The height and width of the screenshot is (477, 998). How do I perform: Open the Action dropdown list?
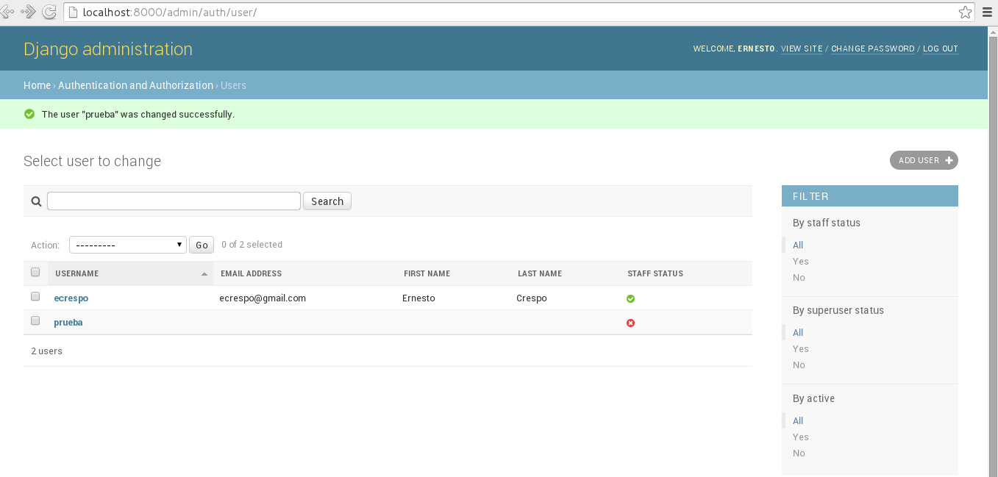point(127,245)
